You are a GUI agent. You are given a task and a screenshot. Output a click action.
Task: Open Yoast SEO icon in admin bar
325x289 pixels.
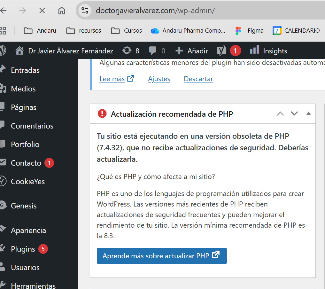(x=221, y=51)
